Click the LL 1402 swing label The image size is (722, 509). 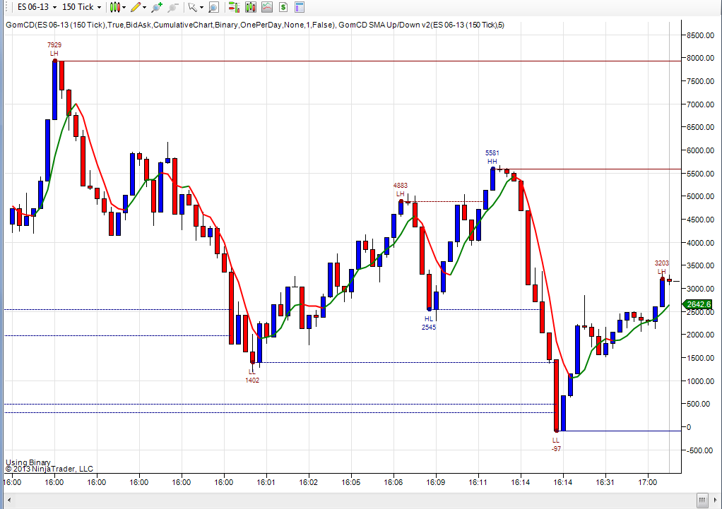point(252,376)
